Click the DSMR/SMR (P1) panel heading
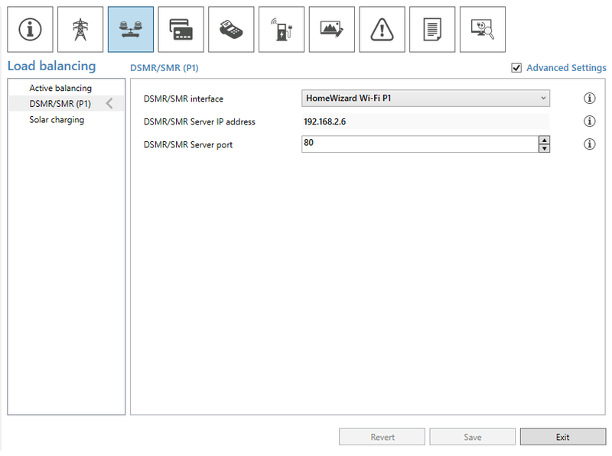 tap(164, 68)
